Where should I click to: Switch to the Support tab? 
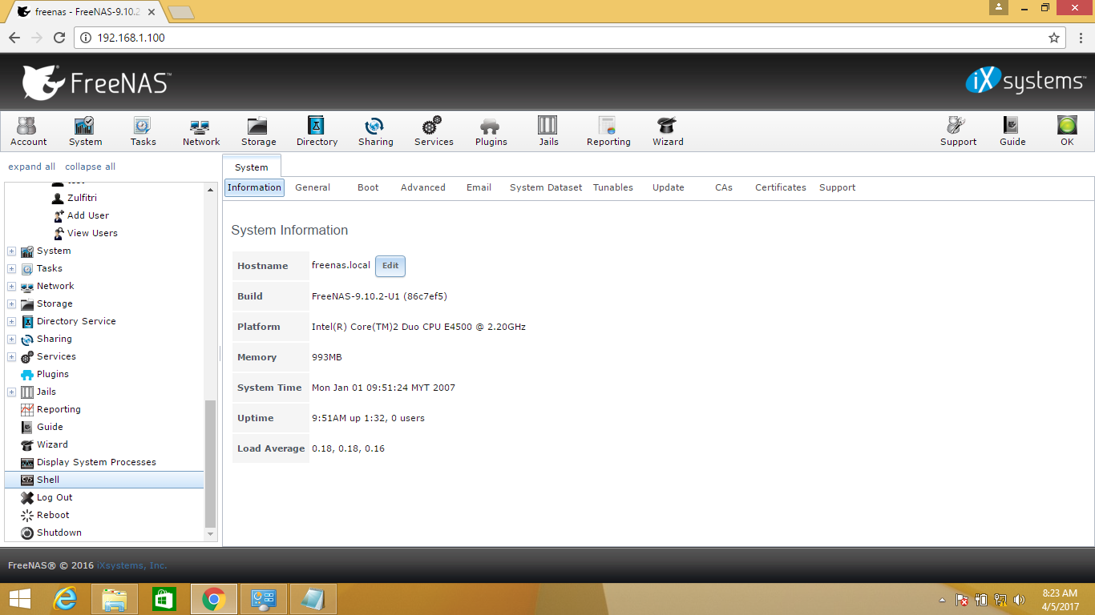tap(838, 187)
